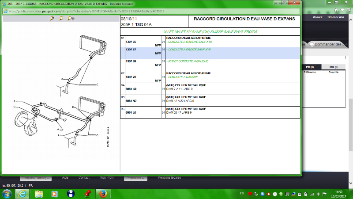Image resolution: width=353 pixels, height=199 pixels.
Task: Open the Français (France) language dropdown
Action: [36, 178]
